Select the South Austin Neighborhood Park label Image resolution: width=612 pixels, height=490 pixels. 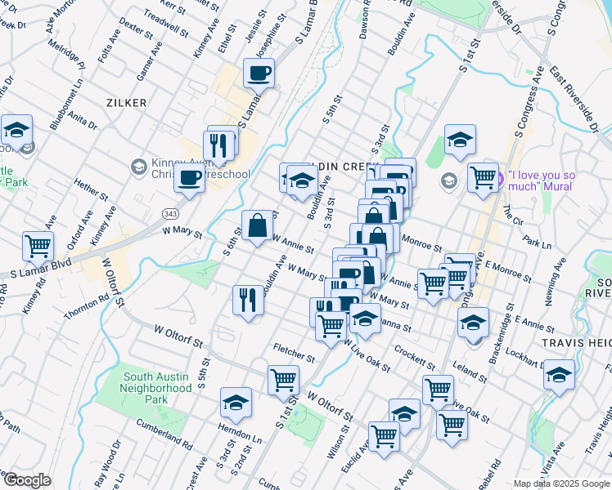tap(155, 388)
